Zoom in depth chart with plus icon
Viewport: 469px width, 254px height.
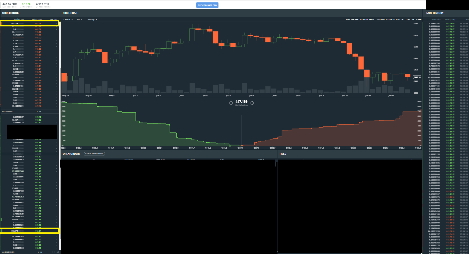tap(252, 103)
